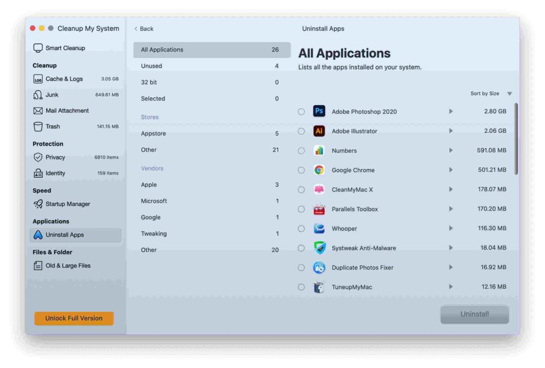The height and width of the screenshot is (368, 545).
Task: Open Old & Large Files label
Action: point(68,266)
